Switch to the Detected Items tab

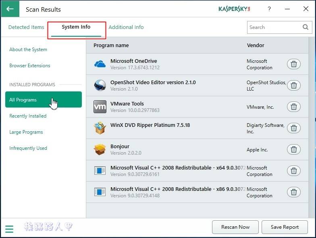[x=26, y=27]
